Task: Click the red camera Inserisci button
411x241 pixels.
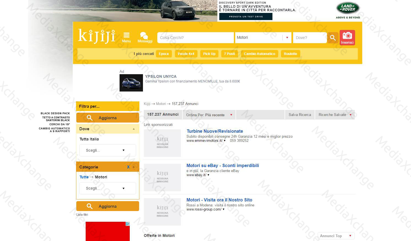Action: [347, 38]
